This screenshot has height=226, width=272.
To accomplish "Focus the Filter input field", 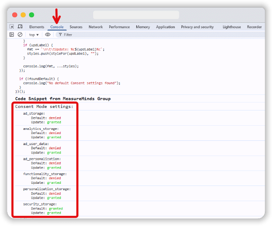I will [159, 35].
